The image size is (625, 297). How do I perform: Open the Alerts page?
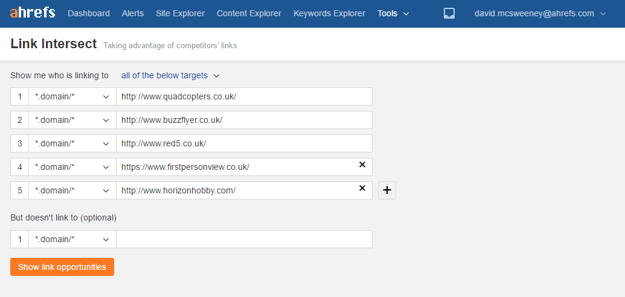[133, 13]
